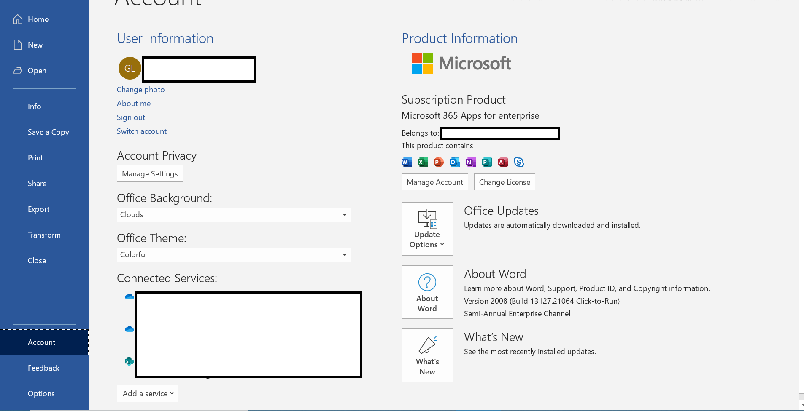804x411 pixels.
Task: Open the Office Background dropdown showing Clouds
Action: pos(234,215)
